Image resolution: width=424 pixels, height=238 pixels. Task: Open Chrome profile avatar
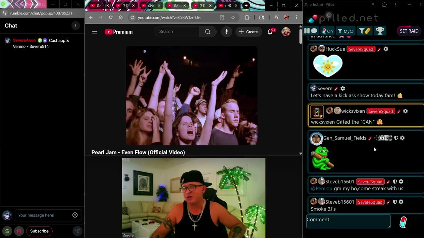click(x=287, y=18)
